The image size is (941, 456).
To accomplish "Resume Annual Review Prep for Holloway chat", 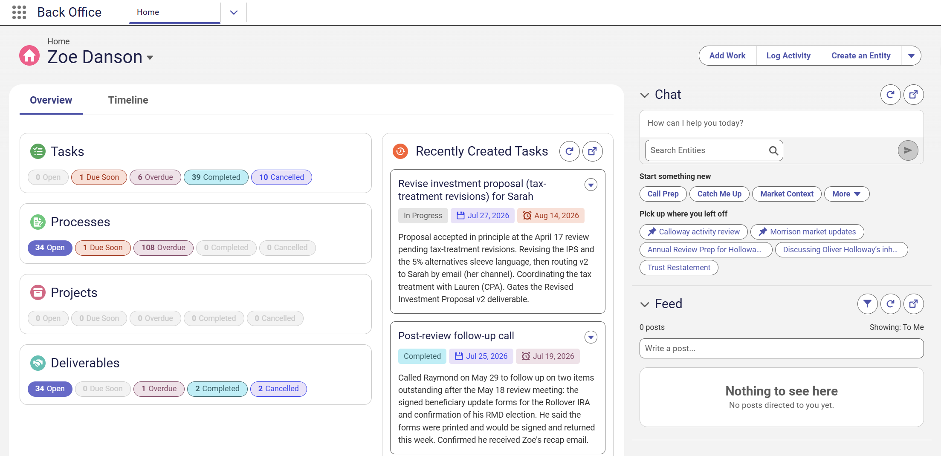I will (706, 250).
